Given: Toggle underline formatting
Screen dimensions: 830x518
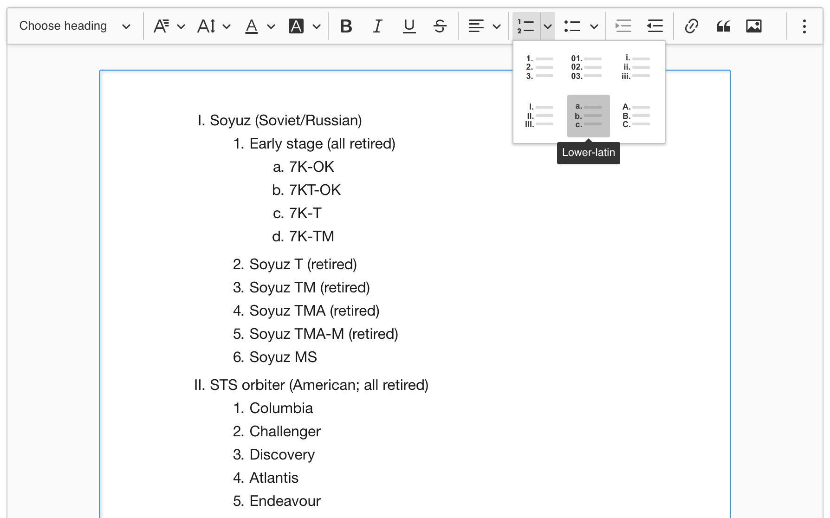Looking at the screenshot, I should coord(409,26).
